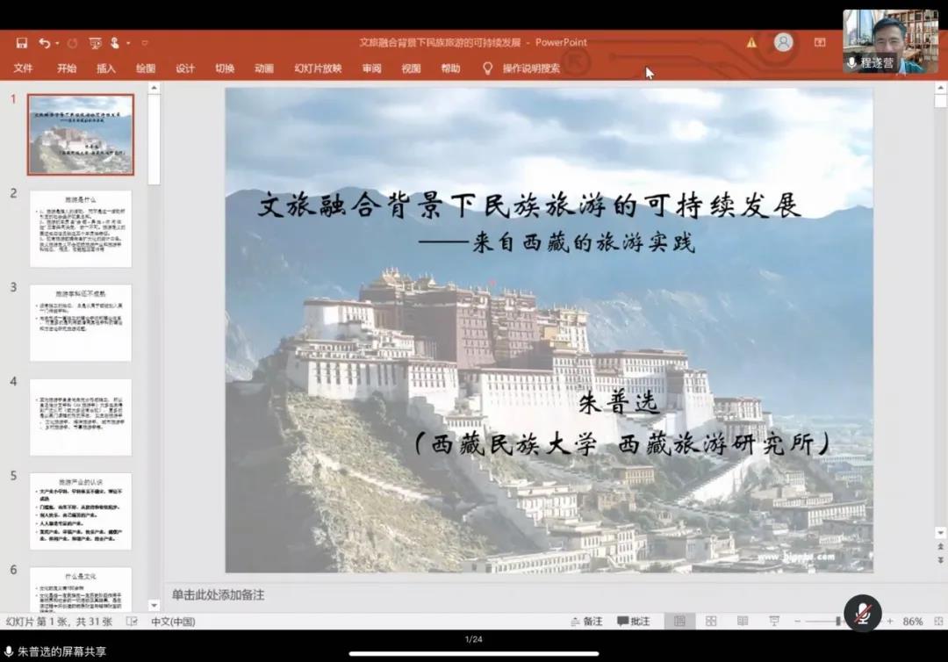Click the touch/mouse mode icon
Viewport: 948px width, 662px height.
tap(115, 43)
